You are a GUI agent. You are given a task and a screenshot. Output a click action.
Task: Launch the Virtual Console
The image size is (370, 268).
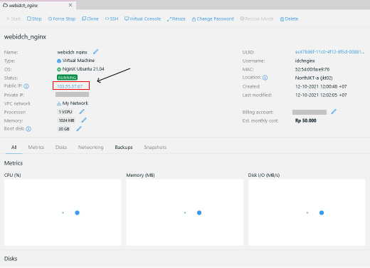pyautogui.click(x=142, y=19)
